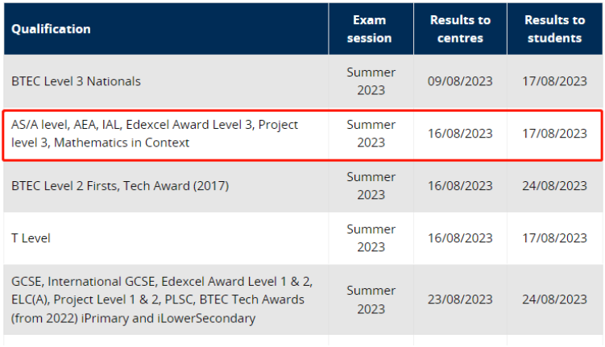Image resolution: width=605 pixels, height=347 pixels.
Task: Click 24/08/2023 in the BTEC Level 2 row
Action: (x=554, y=186)
